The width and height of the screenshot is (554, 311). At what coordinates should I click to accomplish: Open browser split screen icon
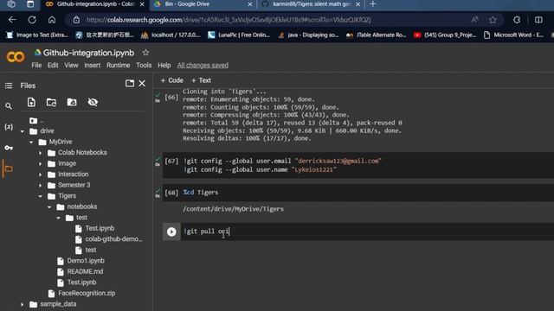point(538,20)
